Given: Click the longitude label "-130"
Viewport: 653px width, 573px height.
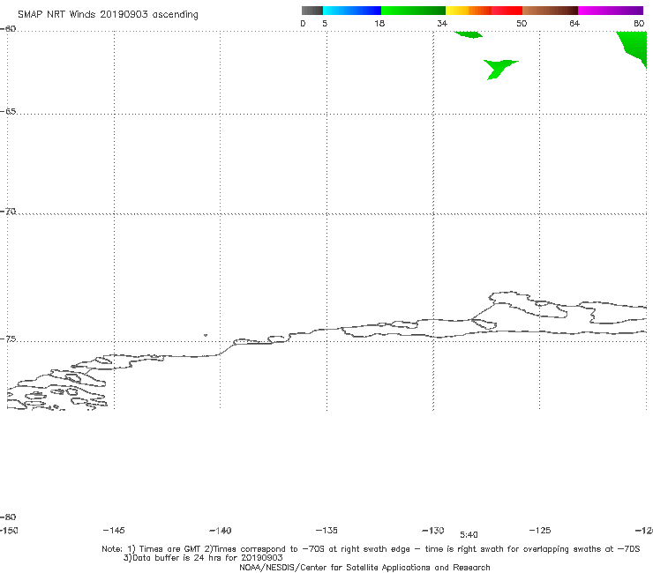Looking at the screenshot, I should pos(433,530).
